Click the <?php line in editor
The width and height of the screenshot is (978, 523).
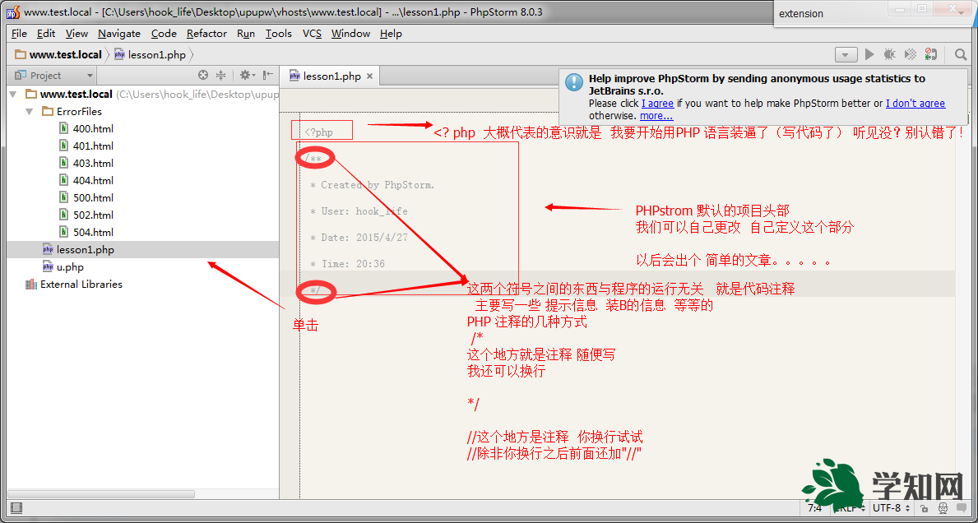click(x=318, y=132)
